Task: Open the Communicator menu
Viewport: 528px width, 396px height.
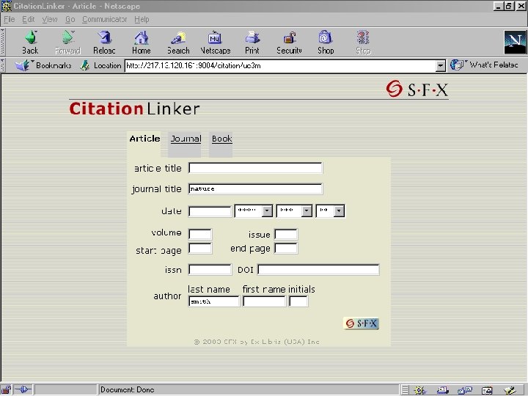Action: [105, 20]
